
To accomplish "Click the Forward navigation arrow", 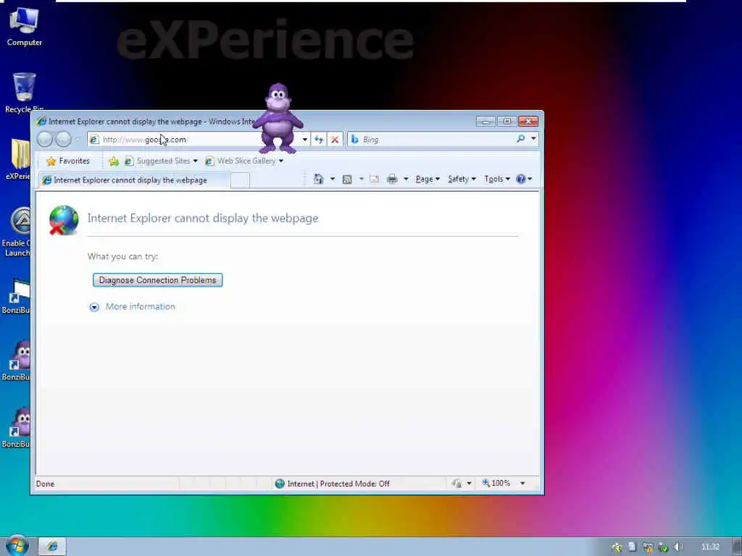I will [x=63, y=139].
